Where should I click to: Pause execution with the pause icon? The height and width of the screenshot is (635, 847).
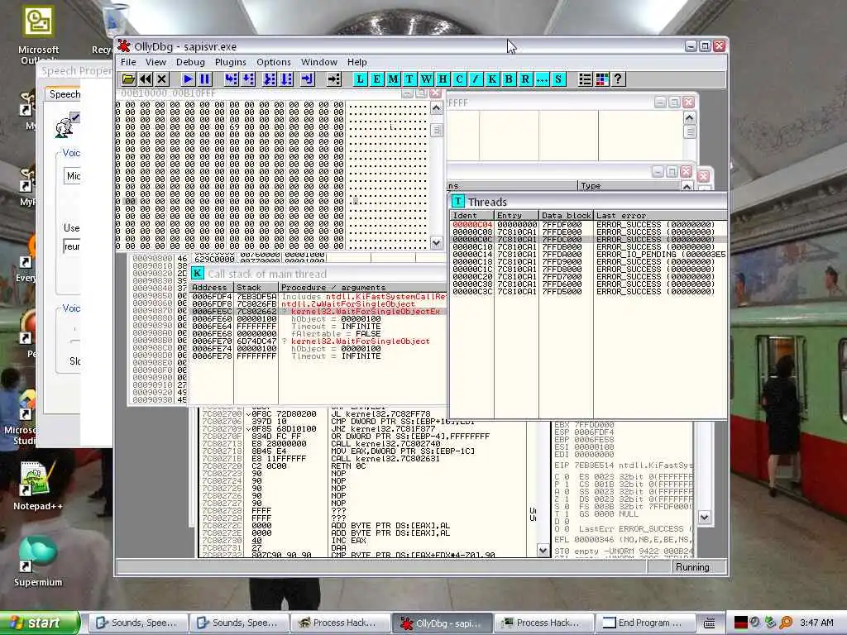[x=204, y=79]
